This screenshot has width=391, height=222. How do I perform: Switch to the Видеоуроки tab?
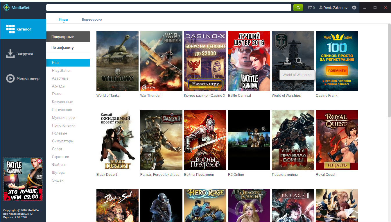click(92, 19)
